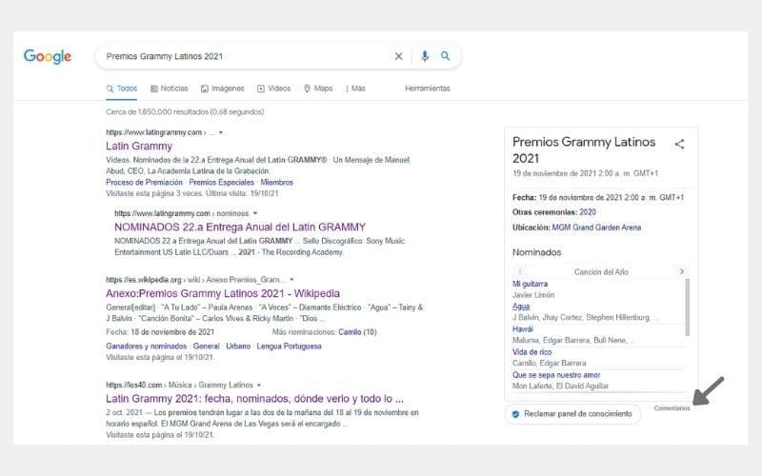This screenshot has height=476, width=762.
Task: Click the 2020 other ceremonies link
Action: point(588,212)
